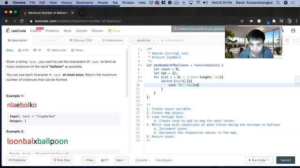Collapse the comment fold on line 1

pyautogui.click(x=142, y=49)
